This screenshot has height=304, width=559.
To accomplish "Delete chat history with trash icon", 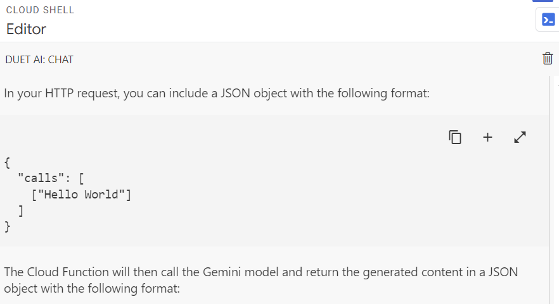I will [548, 59].
